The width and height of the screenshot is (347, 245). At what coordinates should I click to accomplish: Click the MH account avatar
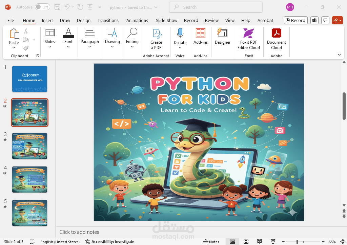290,7
